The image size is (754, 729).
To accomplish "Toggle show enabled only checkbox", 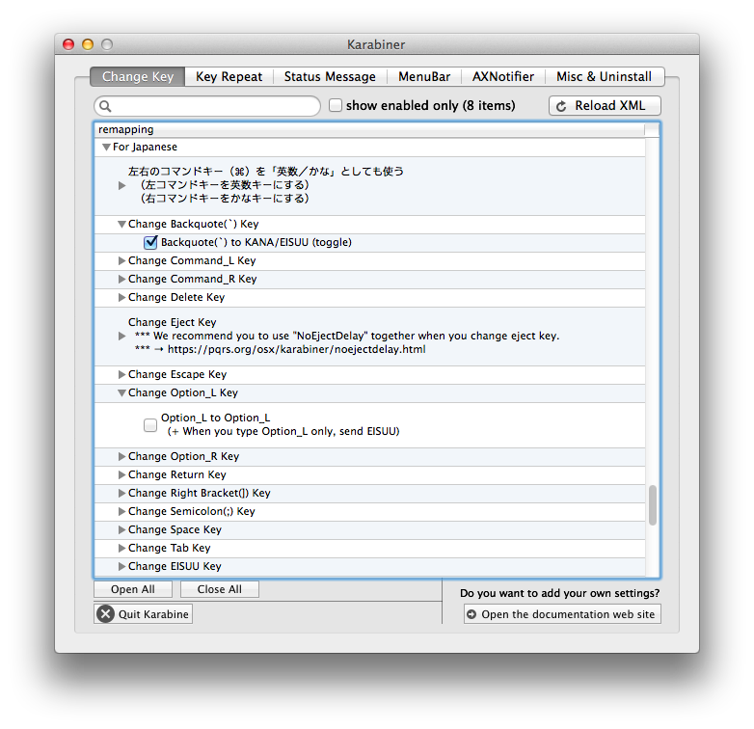I will [x=336, y=105].
